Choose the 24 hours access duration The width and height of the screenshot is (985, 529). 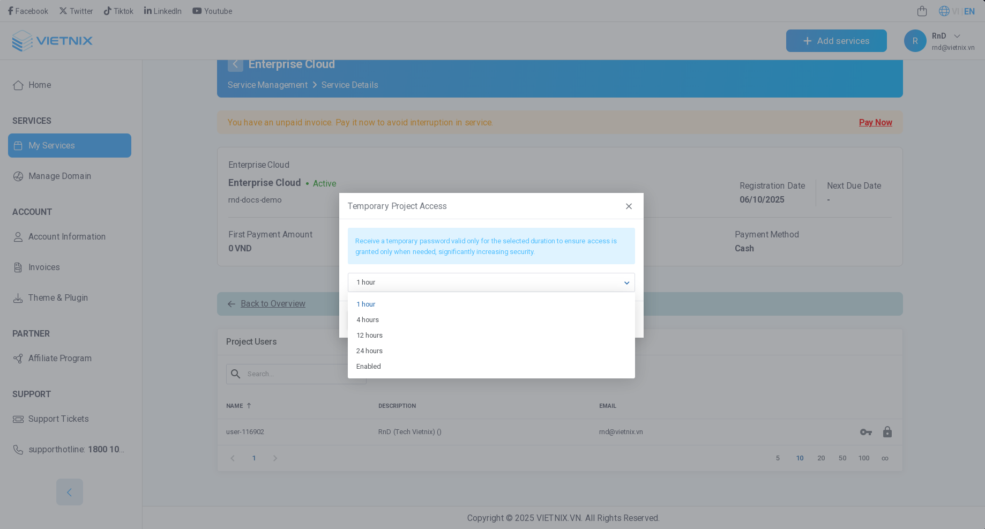[x=369, y=351]
